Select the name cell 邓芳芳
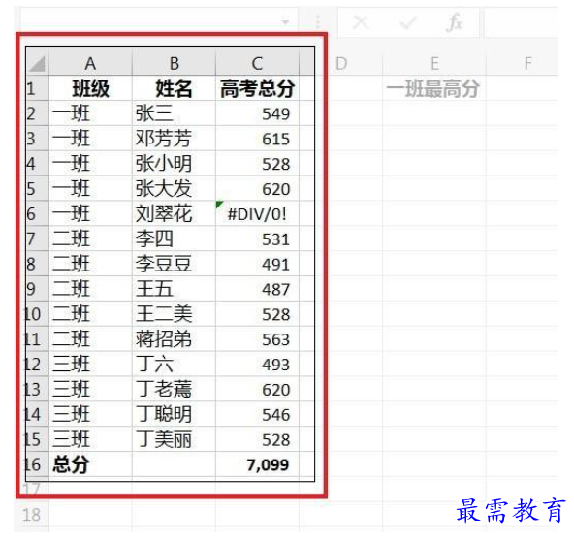This screenshot has height=541, width=574. 174,139
